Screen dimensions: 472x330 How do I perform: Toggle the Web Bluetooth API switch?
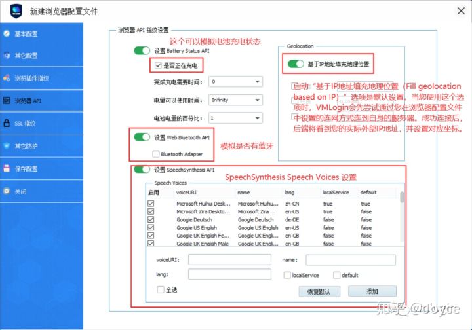(142, 137)
